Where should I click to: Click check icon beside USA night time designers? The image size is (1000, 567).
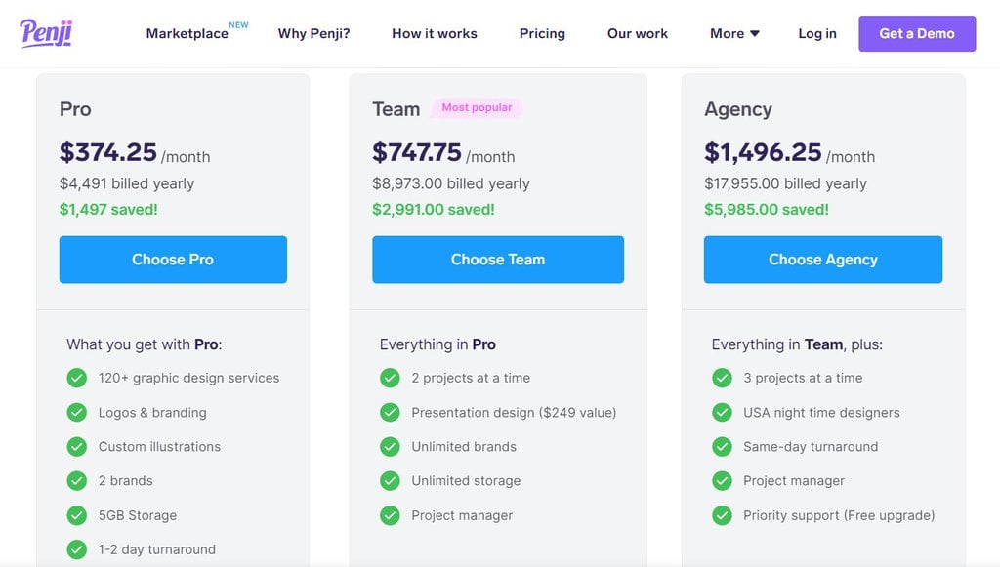tap(722, 412)
